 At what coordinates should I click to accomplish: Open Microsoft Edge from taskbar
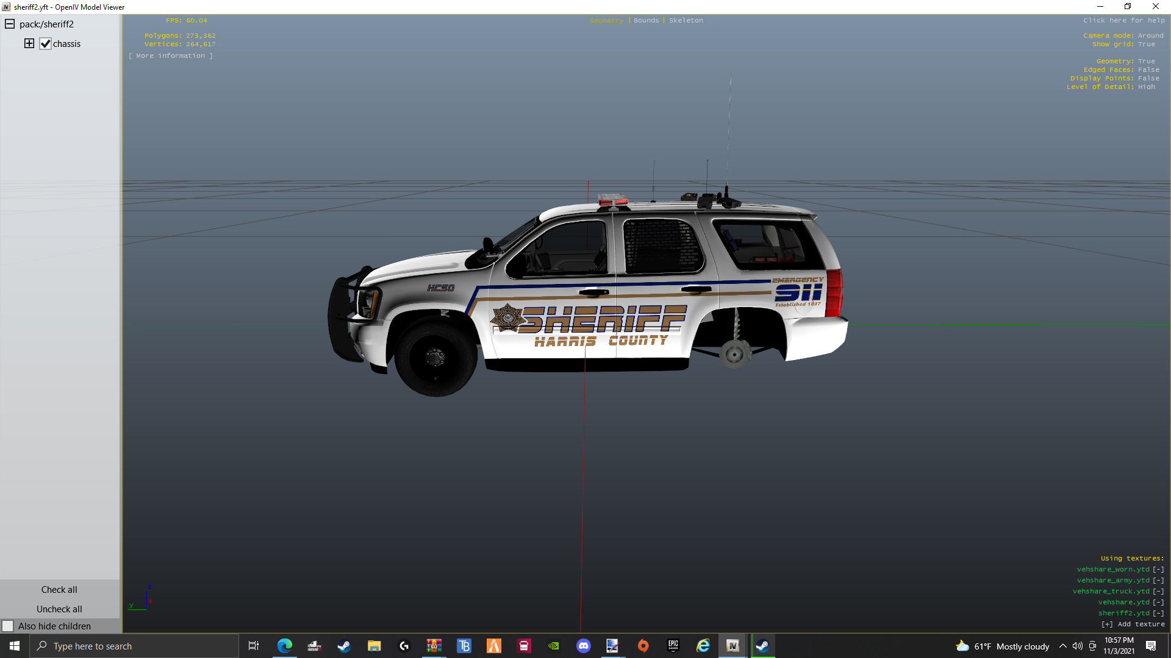click(x=284, y=646)
